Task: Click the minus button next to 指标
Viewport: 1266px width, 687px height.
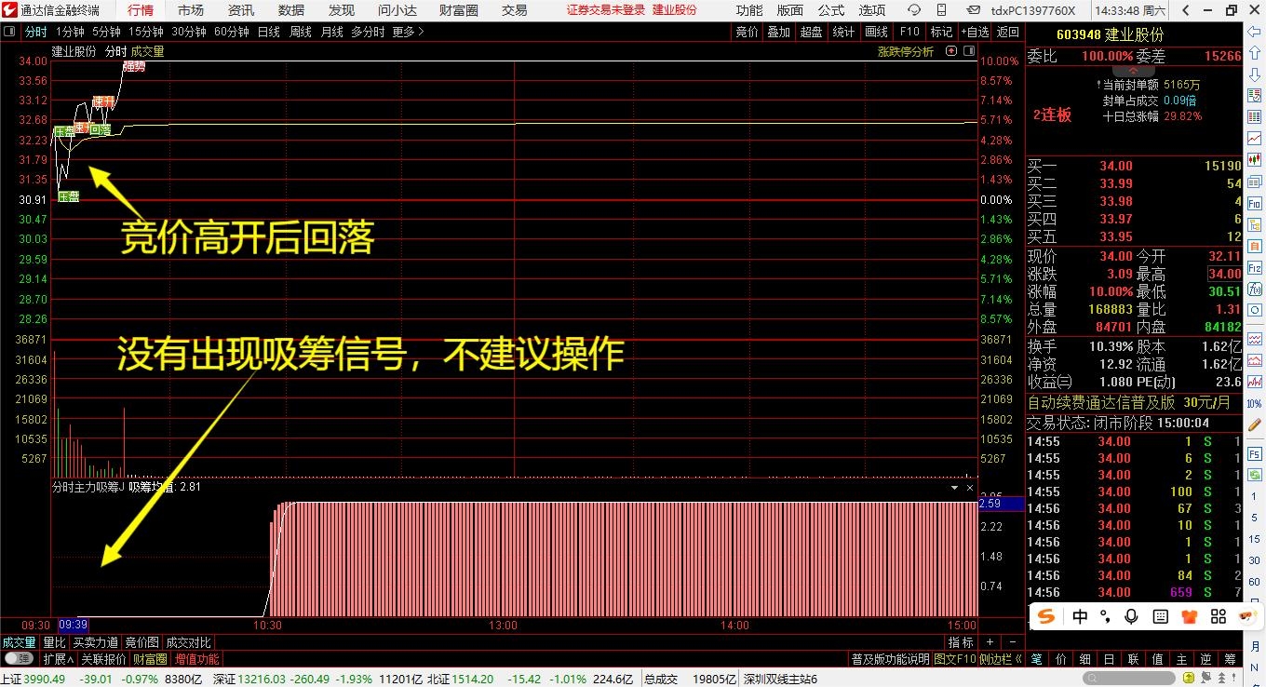Action: click(x=1012, y=642)
